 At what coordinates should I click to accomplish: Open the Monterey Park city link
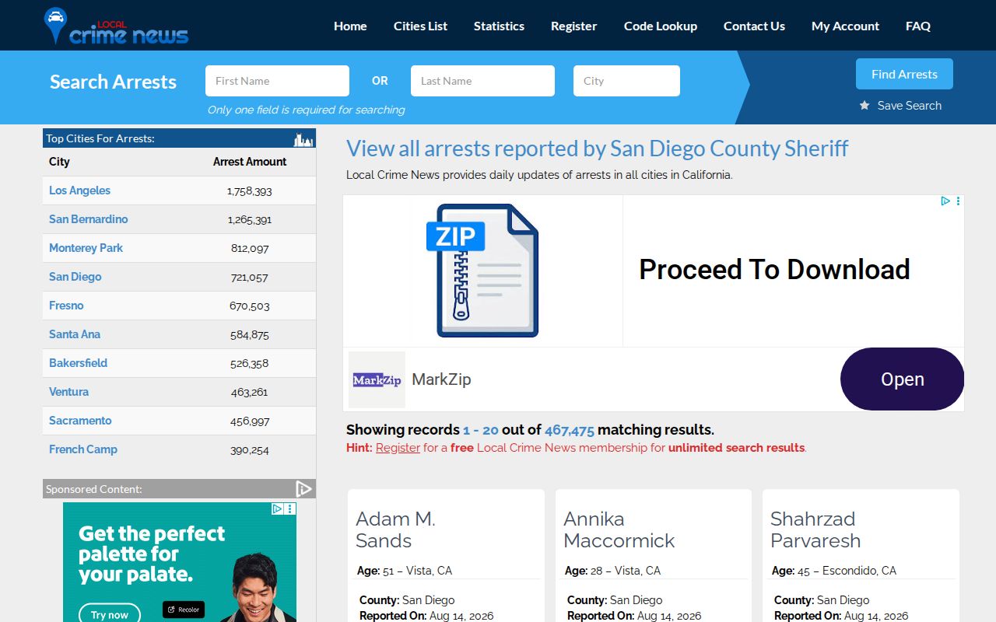[x=86, y=248]
